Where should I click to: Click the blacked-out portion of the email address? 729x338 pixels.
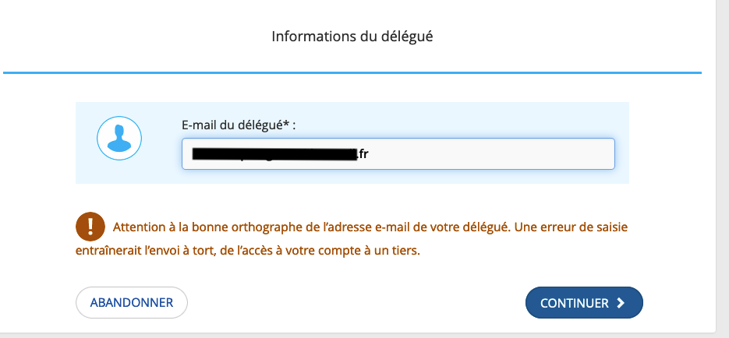(x=274, y=153)
